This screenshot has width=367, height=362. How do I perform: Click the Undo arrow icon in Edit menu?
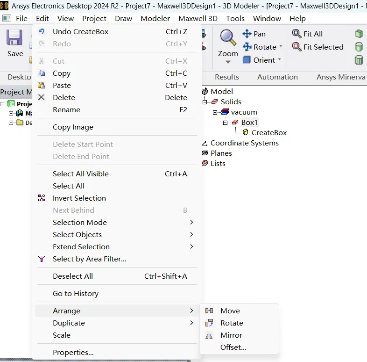[x=42, y=31]
